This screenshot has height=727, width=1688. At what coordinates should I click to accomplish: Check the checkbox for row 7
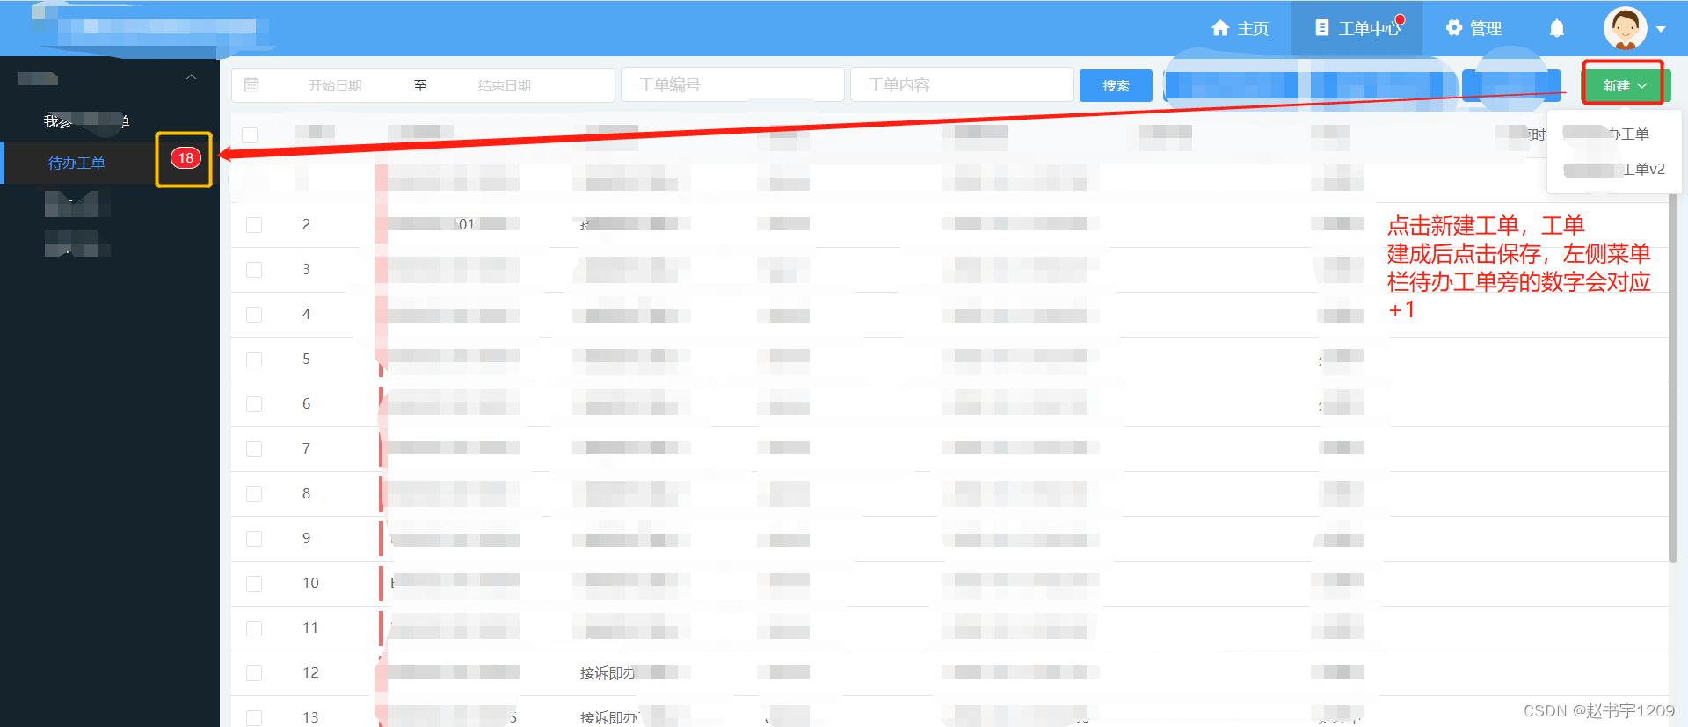254,448
